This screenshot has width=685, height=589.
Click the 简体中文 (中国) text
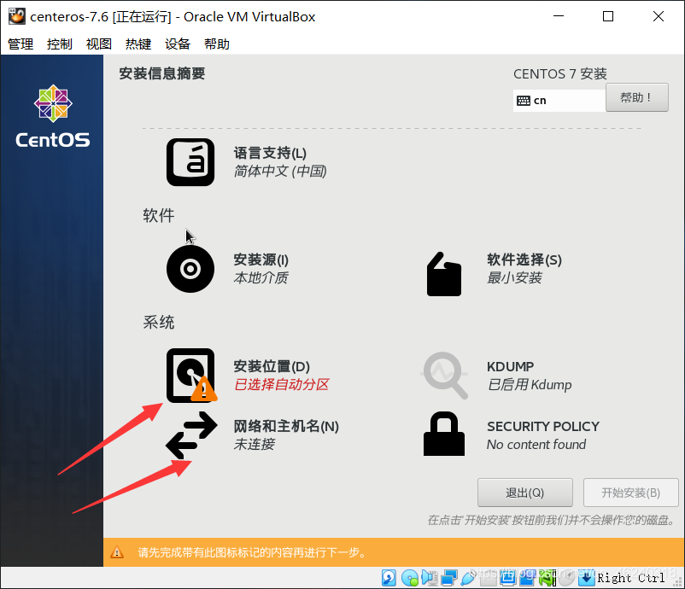tap(280, 172)
